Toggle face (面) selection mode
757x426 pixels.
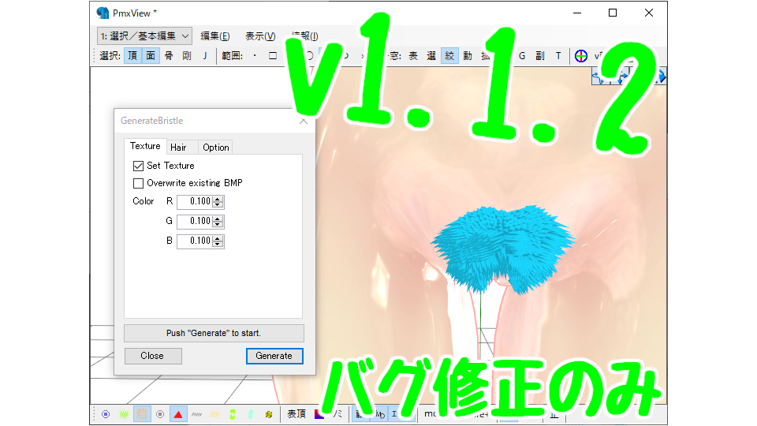pos(151,56)
